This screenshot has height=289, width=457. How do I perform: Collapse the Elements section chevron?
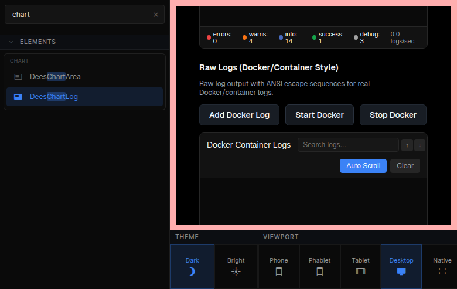pos(11,42)
